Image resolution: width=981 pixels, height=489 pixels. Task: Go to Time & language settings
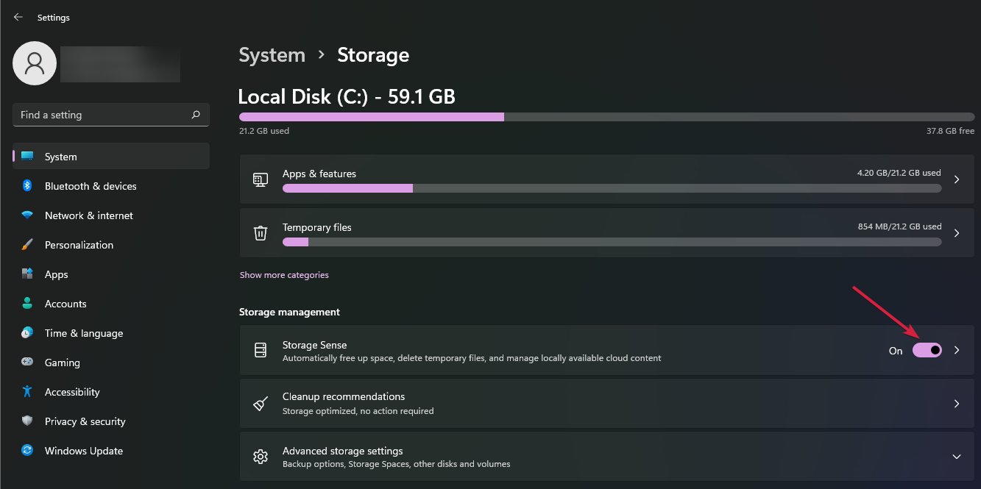83,333
